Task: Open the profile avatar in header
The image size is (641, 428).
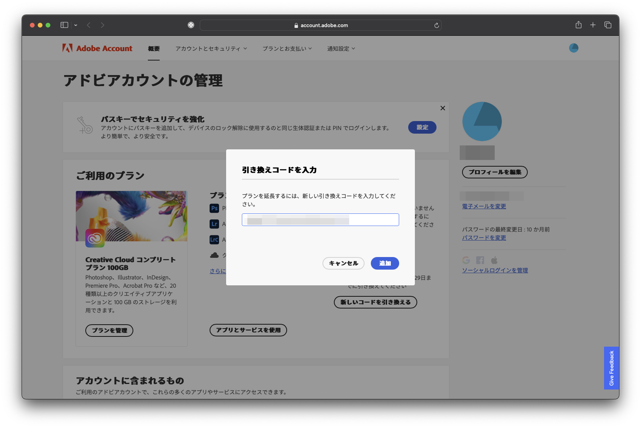Action: 574,48
